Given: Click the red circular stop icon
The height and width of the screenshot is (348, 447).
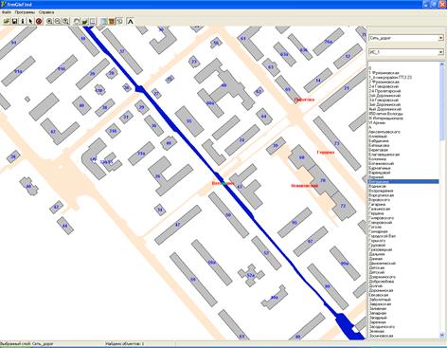Looking at the screenshot, I should pyautogui.click(x=39, y=21).
